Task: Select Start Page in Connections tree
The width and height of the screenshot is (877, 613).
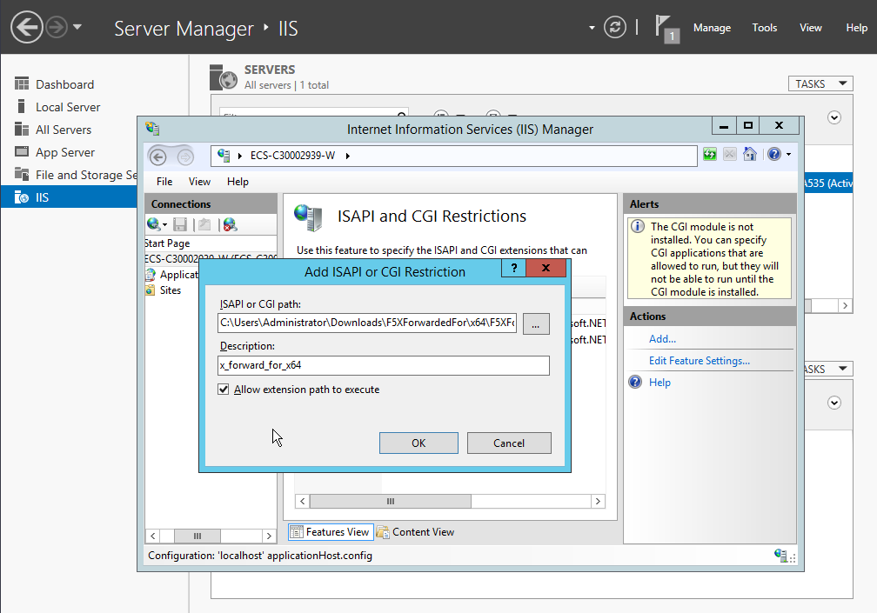Action: pos(167,243)
